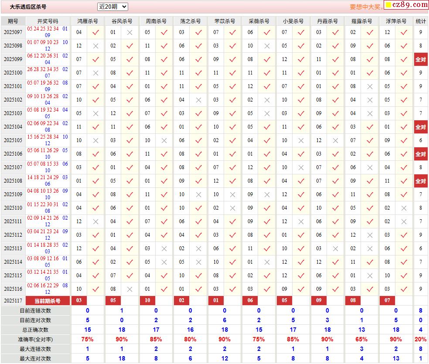This screenshot has width=429, height=364.
Task: Click the X mark for 鸿雁 in row 2025098
Action: (x=95, y=46)
